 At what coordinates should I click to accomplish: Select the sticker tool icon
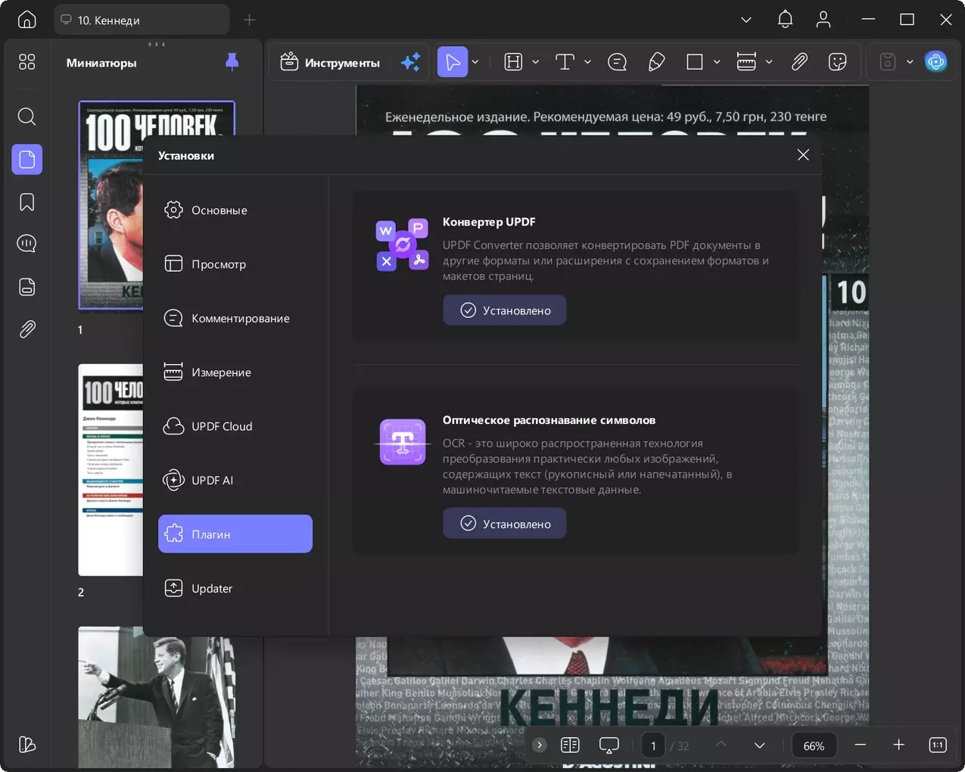(x=837, y=62)
